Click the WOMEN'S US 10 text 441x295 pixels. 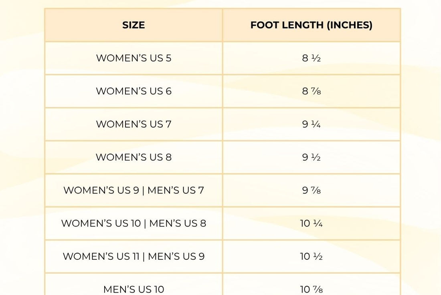(x=101, y=223)
